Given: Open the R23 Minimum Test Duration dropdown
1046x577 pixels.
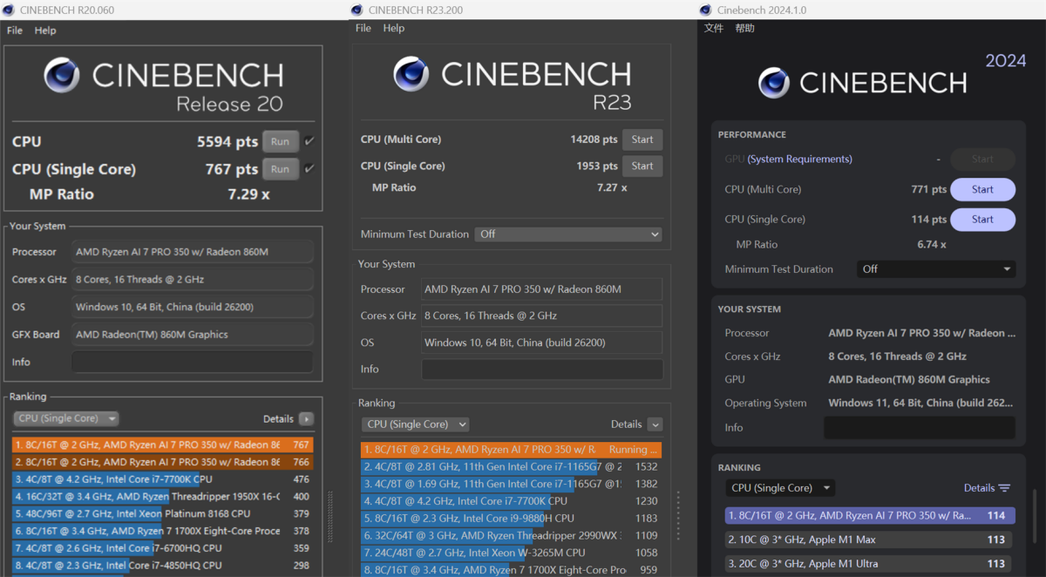Looking at the screenshot, I should 568,234.
